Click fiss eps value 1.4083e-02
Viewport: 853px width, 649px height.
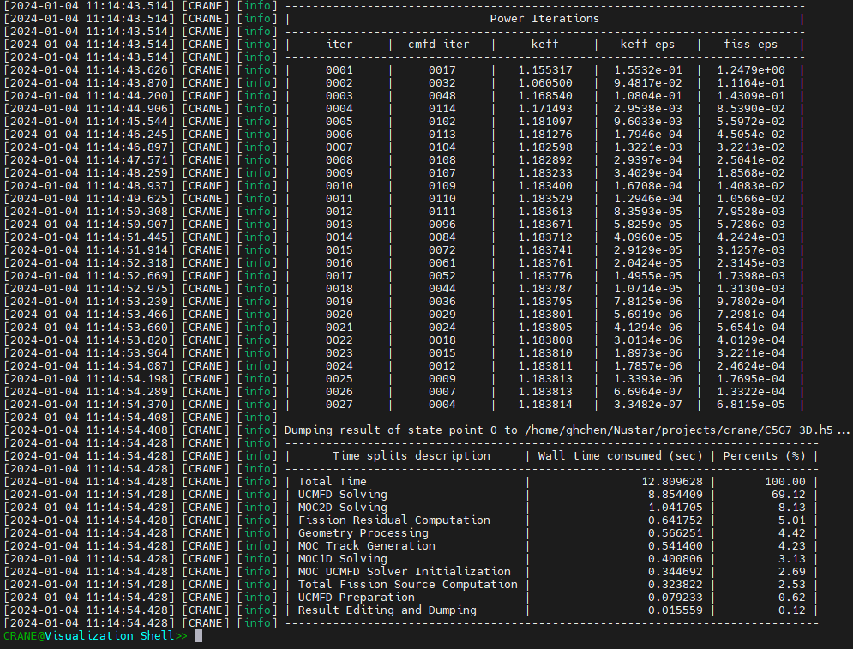point(751,186)
